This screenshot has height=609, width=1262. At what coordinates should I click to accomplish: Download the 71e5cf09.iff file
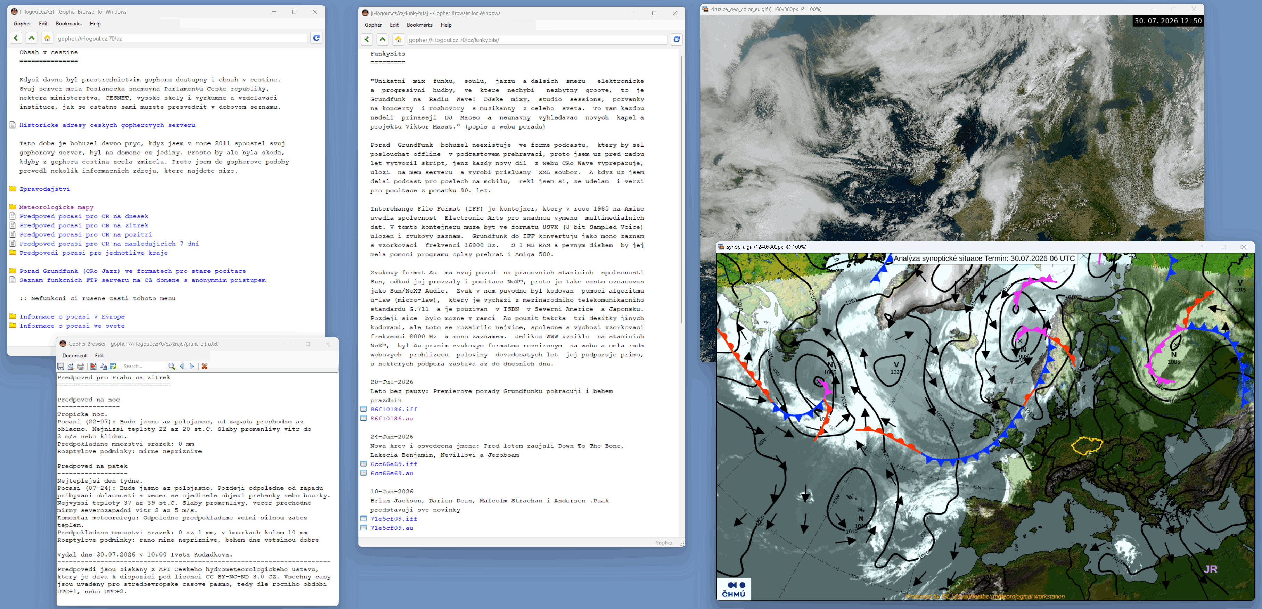pos(394,519)
